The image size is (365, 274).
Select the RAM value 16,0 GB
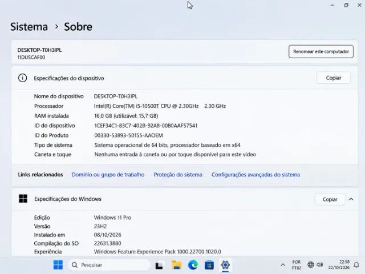coord(126,116)
